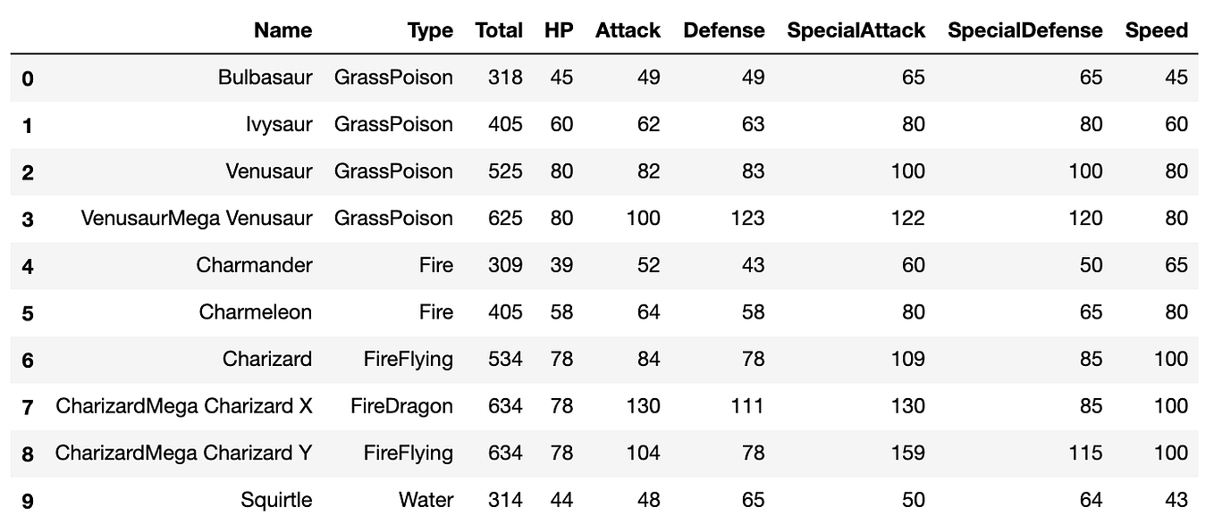Select the Total value 525
The height and width of the screenshot is (532, 1214).
[x=505, y=171]
